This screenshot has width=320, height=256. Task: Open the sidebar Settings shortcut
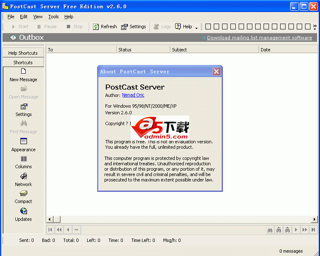coord(23,107)
